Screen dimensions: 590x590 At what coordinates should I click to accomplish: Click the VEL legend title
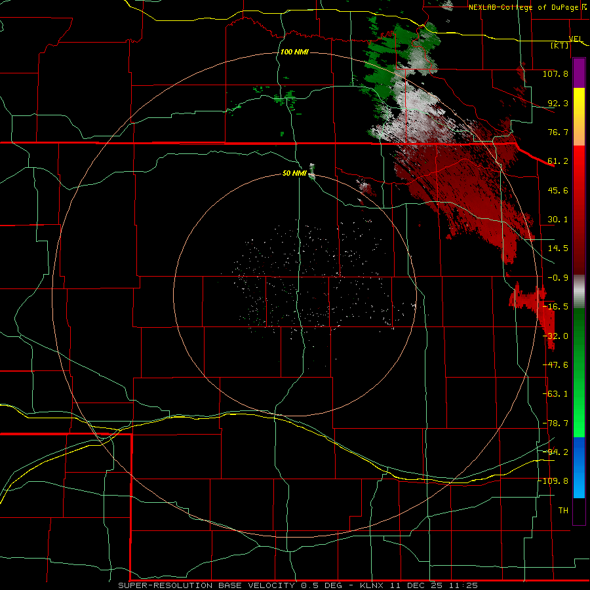click(x=576, y=39)
